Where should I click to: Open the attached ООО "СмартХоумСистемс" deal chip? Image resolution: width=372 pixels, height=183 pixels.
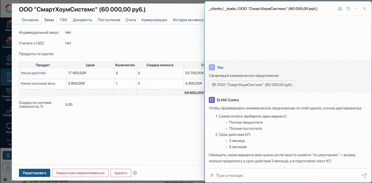[x=252, y=85]
